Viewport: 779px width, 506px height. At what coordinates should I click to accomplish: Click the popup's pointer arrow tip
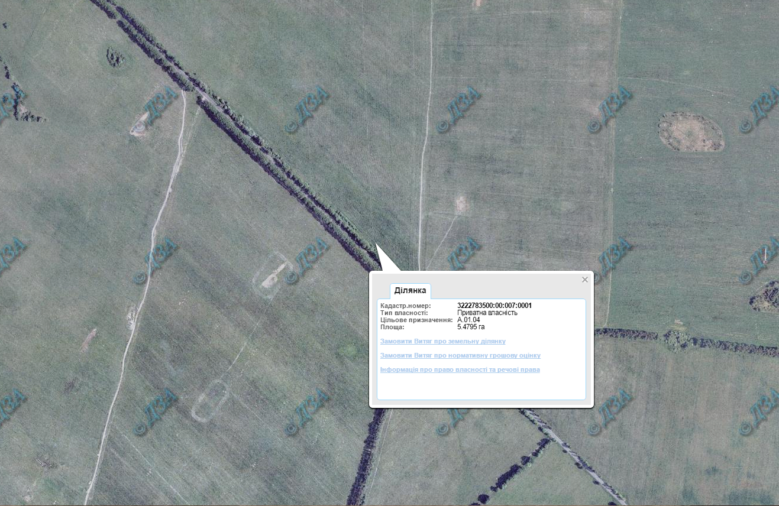[377, 244]
